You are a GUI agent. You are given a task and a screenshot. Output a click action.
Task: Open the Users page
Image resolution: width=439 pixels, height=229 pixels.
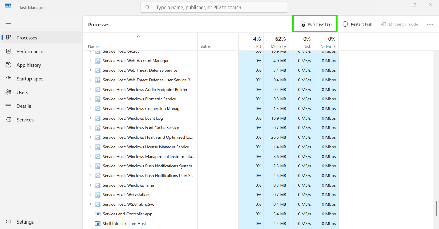[x=41, y=92]
